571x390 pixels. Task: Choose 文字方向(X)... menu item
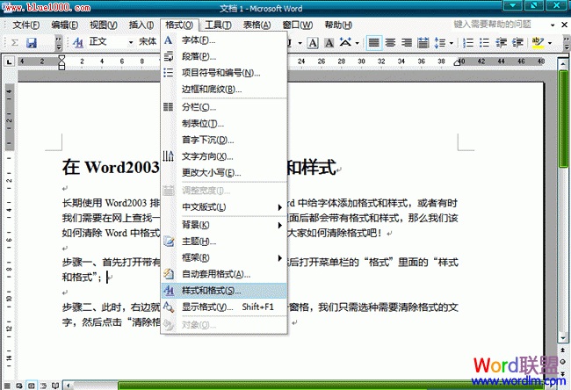(x=224, y=156)
